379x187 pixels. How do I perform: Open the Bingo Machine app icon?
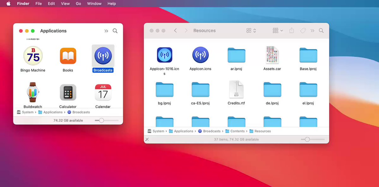coord(33,56)
